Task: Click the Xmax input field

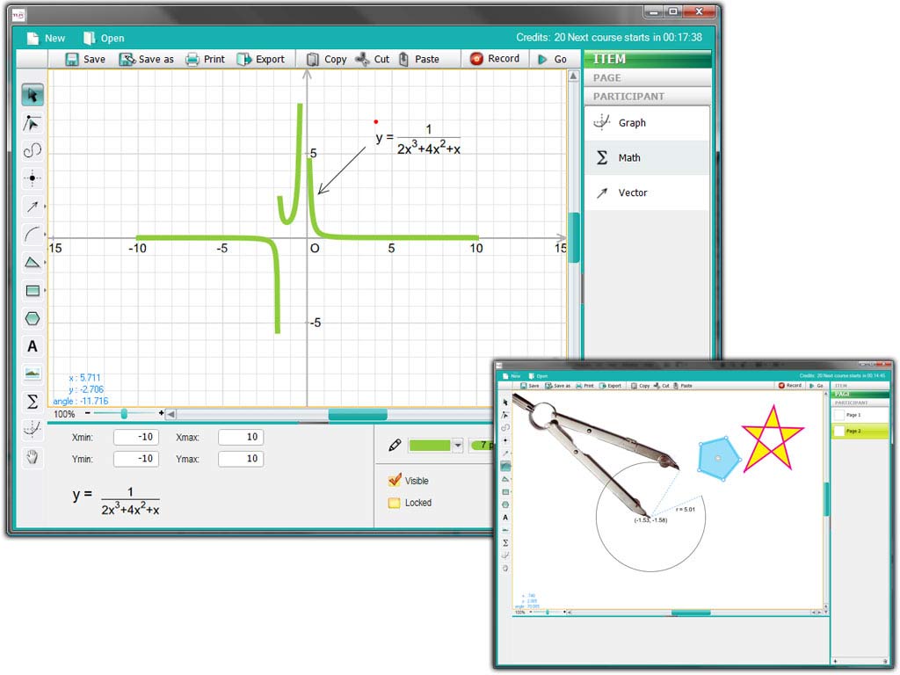Action: [x=241, y=438]
